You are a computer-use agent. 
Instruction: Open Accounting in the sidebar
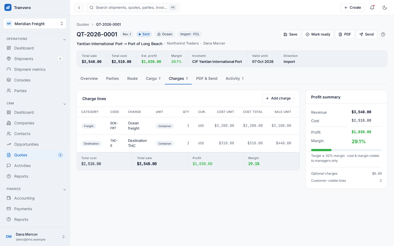[x=35, y=198]
